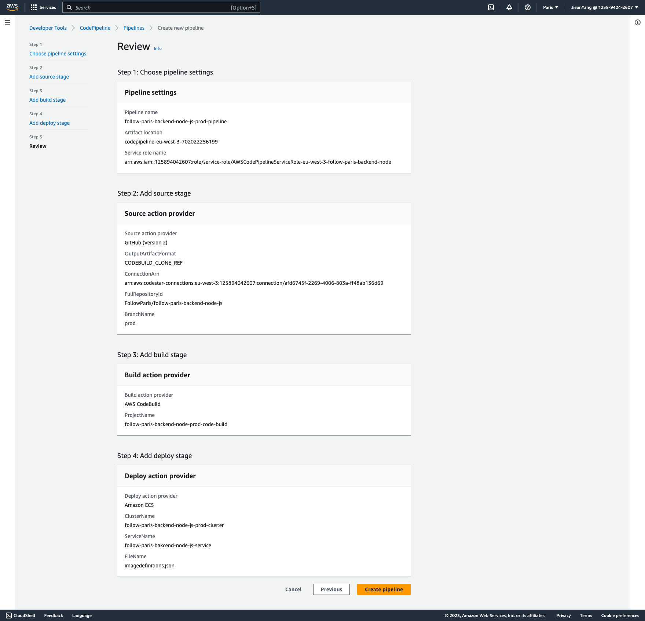Click the service role ARN value
645x621 pixels.
pyautogui.click(x=258, y=162)
